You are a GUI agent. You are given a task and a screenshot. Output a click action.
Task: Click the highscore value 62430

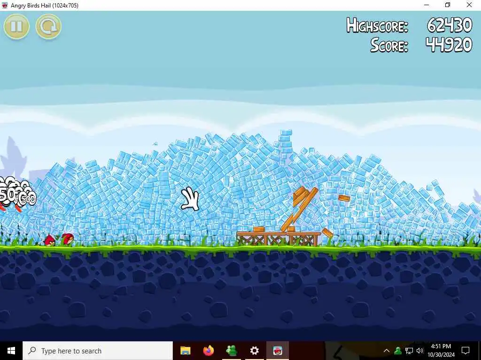(450, 25)
